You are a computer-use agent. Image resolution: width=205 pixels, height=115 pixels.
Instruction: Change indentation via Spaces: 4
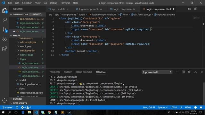point(163,107)
